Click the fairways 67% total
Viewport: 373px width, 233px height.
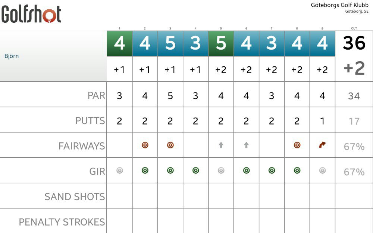tap(354, 147)
